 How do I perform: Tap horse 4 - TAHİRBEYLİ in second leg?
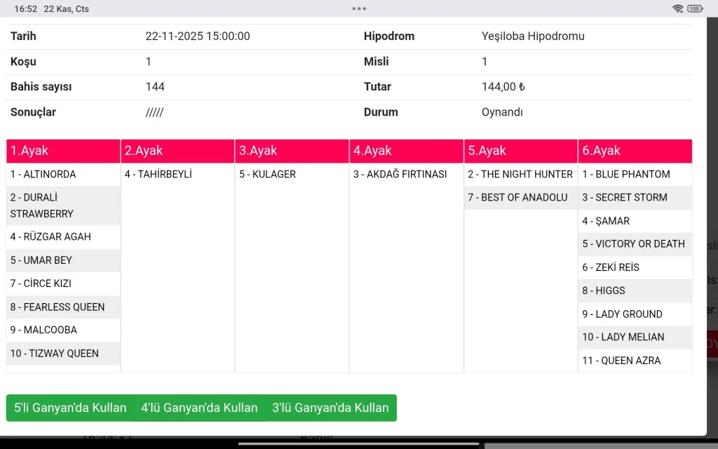[x=158, y=174]
